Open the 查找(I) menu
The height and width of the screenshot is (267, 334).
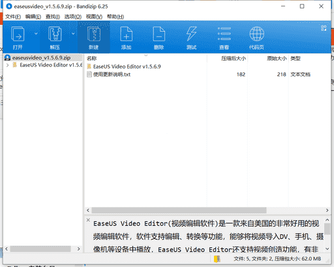[x=53, y=16]
